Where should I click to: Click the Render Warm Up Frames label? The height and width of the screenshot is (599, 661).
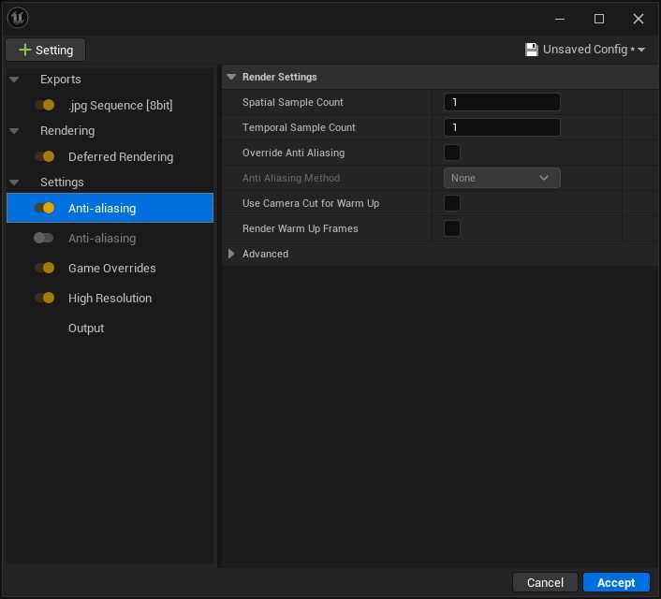pyautogui.click(x=301, y=228)
